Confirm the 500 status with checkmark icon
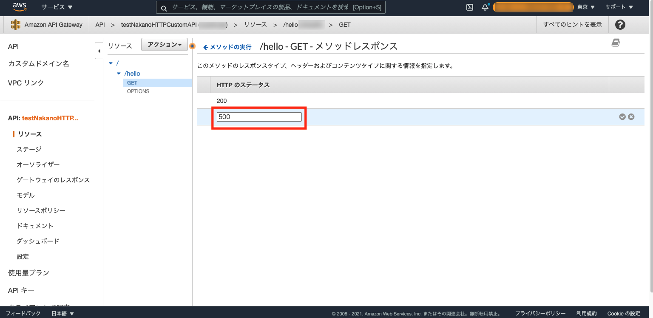 [622, 117]
